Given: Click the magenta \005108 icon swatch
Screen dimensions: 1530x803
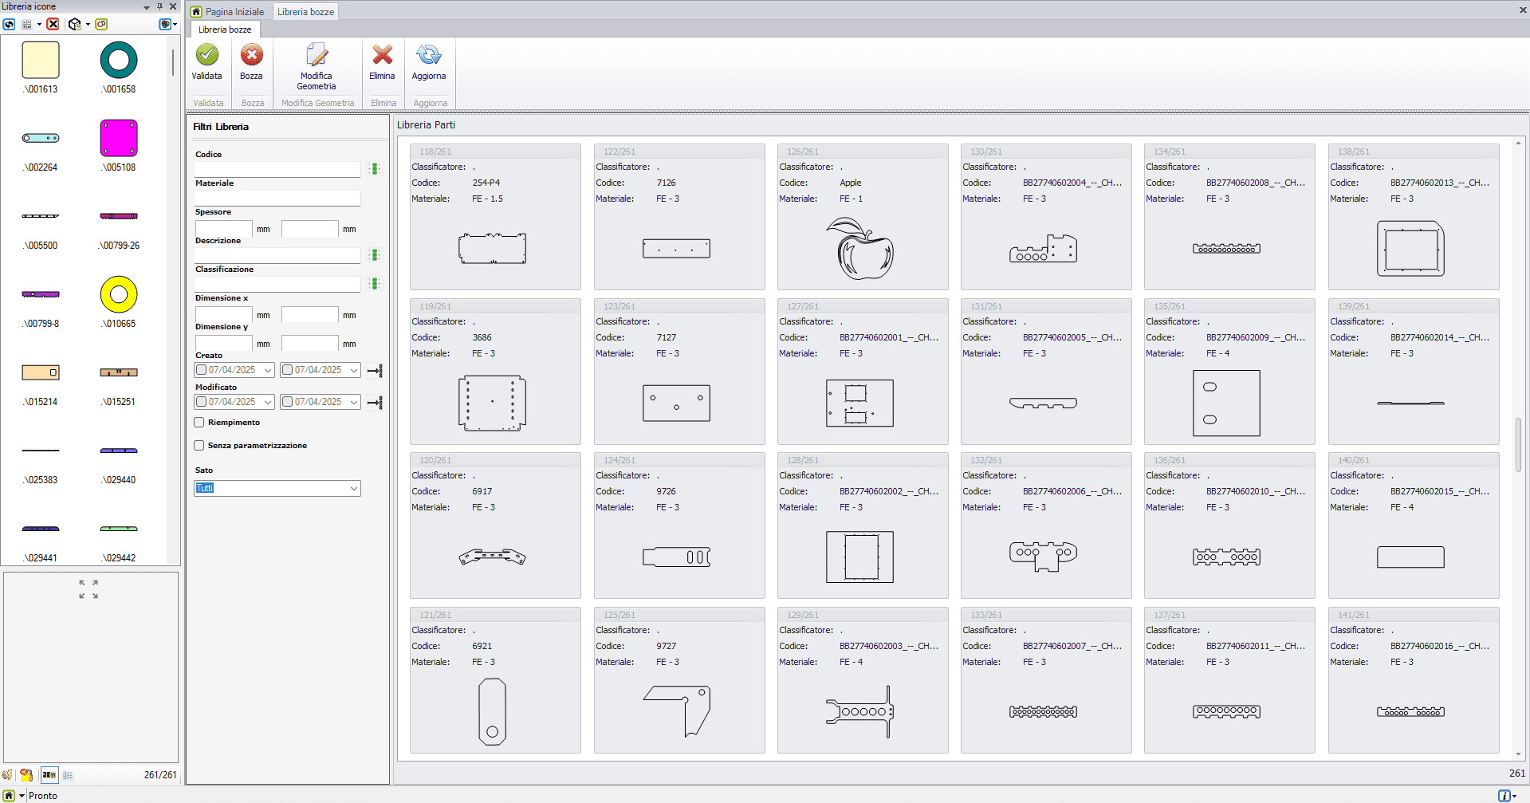Looking at the screenshot, I should tap(119, 138).
